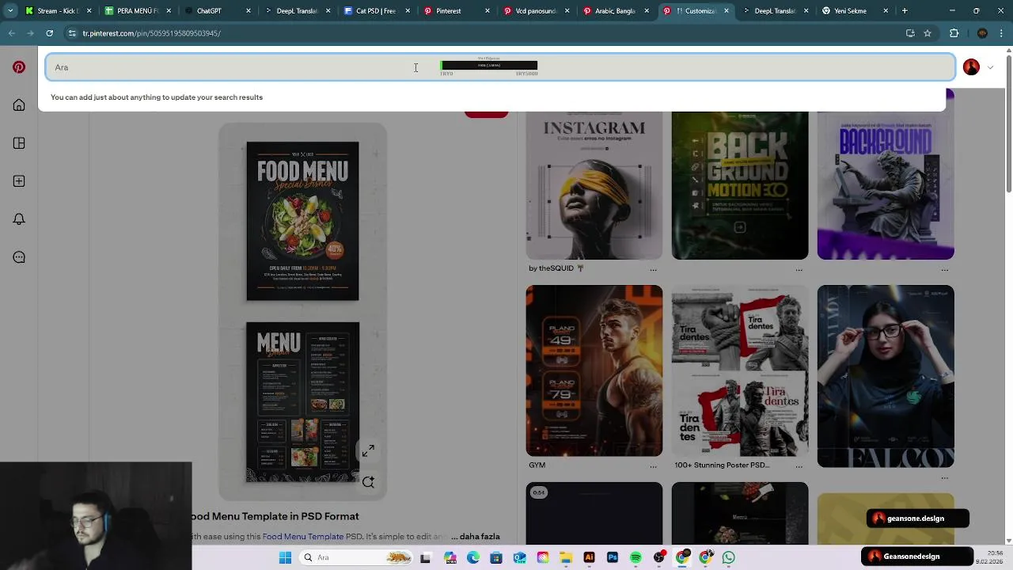Click the expand-image icon on the menu pin

368,451
